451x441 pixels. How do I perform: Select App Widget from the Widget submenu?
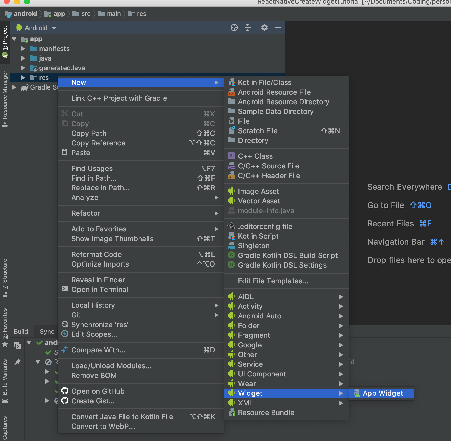[x=381, y=393]
